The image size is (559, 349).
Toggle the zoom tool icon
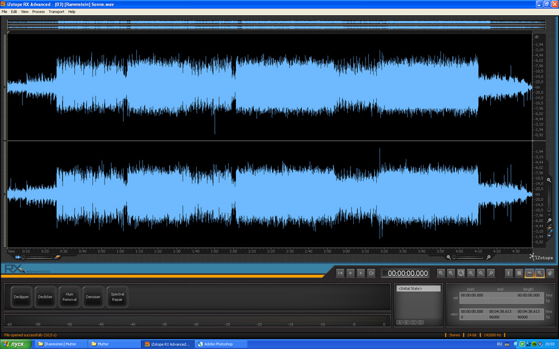(540, 273)
